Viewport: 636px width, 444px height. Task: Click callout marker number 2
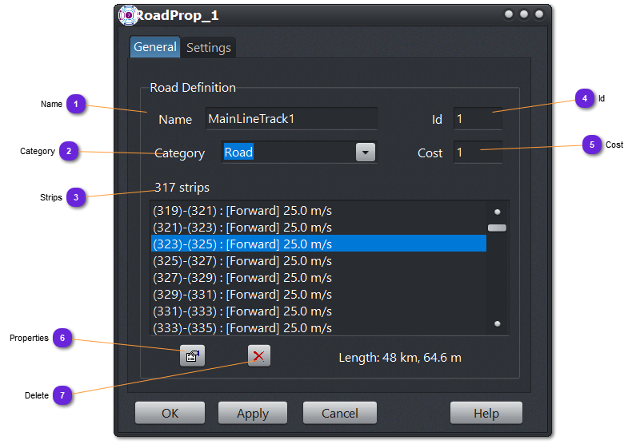pyautogui.click(x=70, y=151)
